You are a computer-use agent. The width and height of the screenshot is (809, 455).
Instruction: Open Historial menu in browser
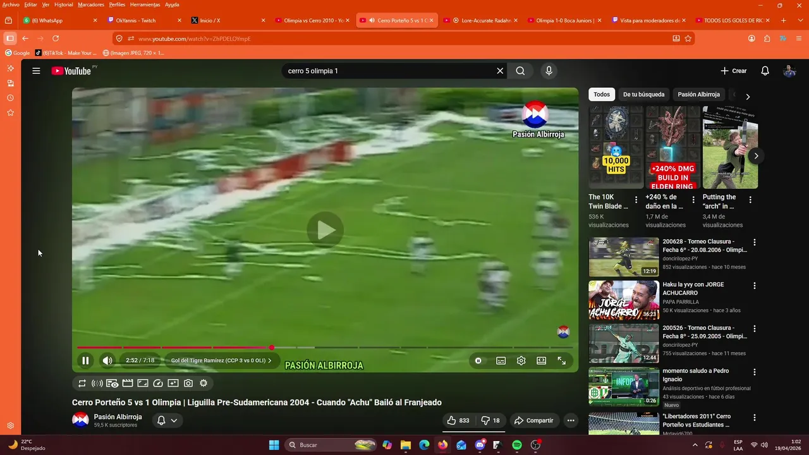pyautogui.click(x=63, y=4)
